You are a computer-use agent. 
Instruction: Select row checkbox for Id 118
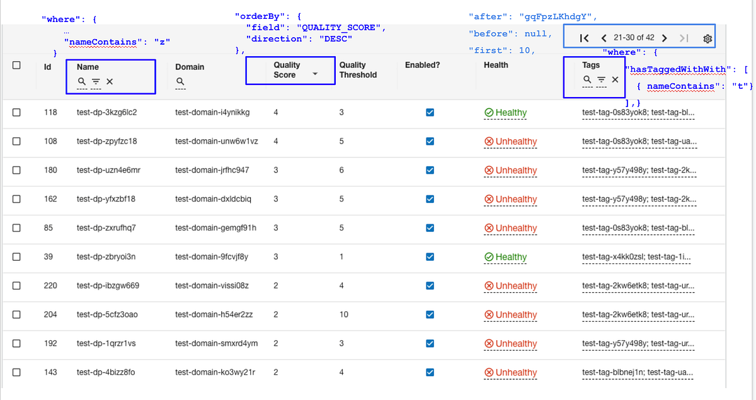coord(16,112)
